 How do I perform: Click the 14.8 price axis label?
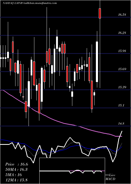(x=121, y=124)
